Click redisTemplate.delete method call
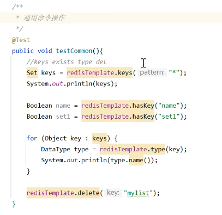Viewport: 222px width, 215px height. point(63,193)
